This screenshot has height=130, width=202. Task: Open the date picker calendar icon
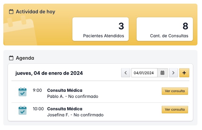[162, 73]
